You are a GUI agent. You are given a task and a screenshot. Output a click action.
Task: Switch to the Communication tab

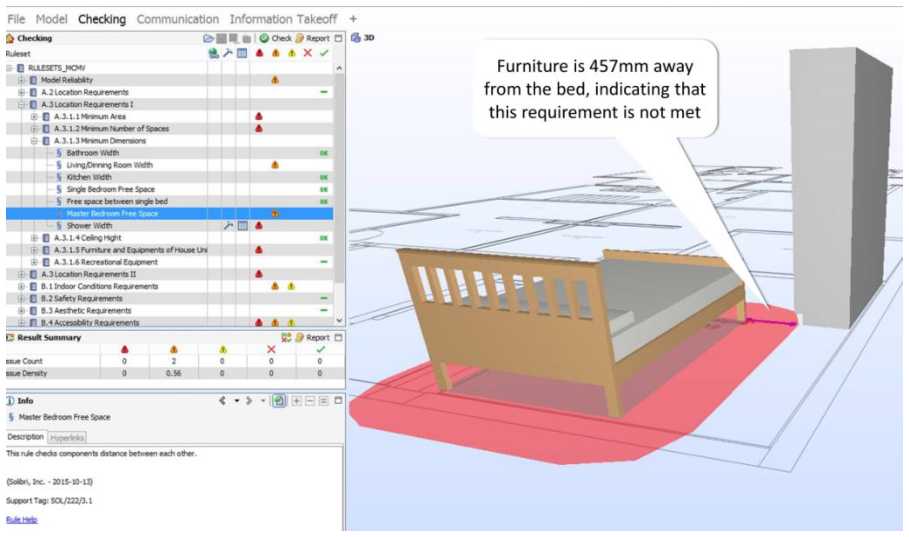(x=178, y=19)
